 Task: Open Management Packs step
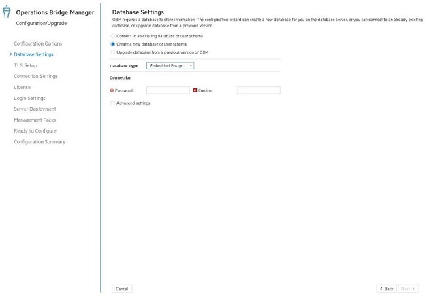pyautogui.click(x=35, y=120)
